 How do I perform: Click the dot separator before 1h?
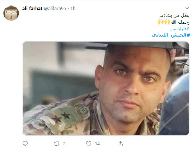[68, 9]
